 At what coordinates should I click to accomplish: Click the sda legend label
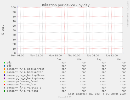pyautogui.click(x=9, y=63)
